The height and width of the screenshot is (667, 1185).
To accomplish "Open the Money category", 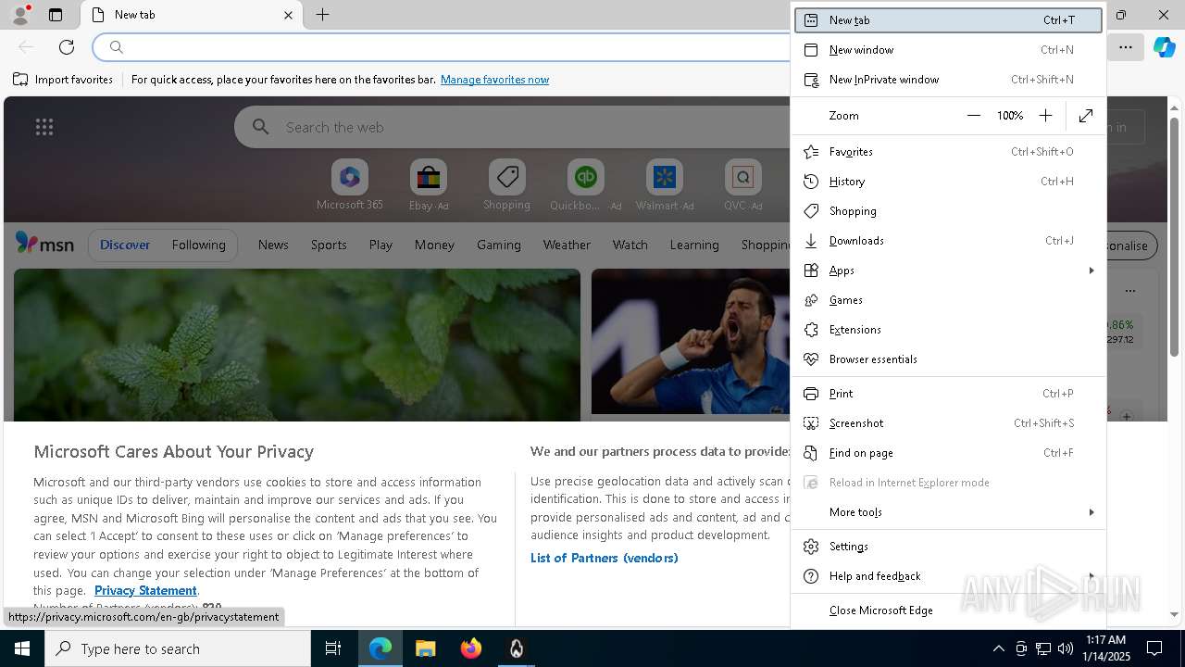I will coord(434,245).
